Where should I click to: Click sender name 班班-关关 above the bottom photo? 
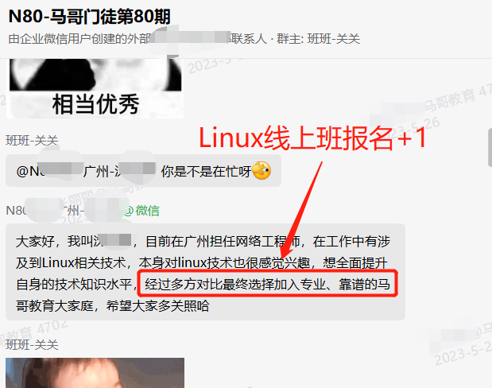[32, 345]
